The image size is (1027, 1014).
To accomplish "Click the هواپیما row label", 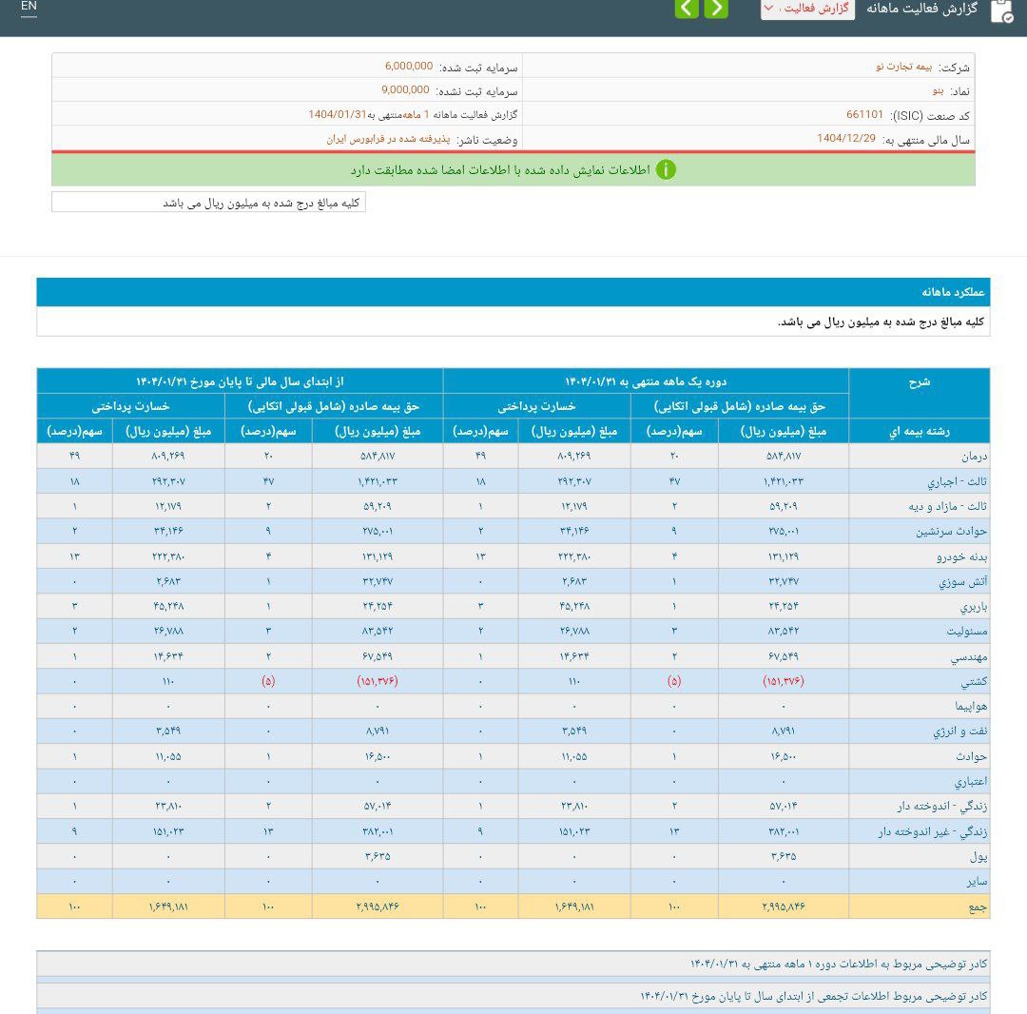I will 971,706.
